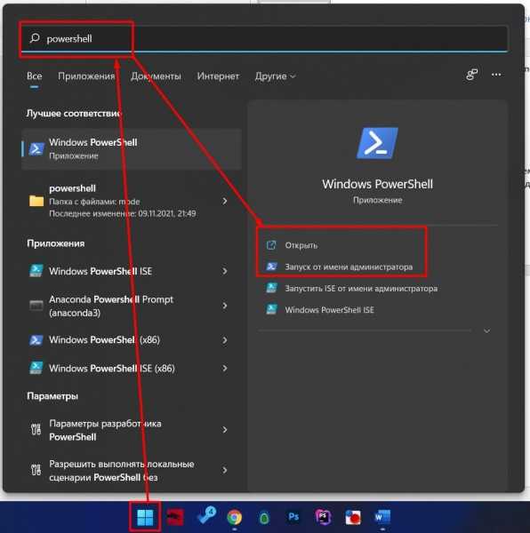The height and width of the screenshot is (533, 530).
Task: Click Параметры разработчика settings icon
Action: click(x=36, y=429)
